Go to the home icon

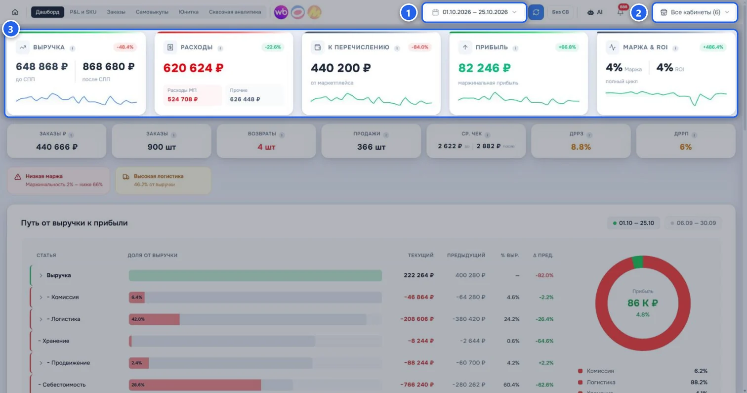(x=15, y=12)
